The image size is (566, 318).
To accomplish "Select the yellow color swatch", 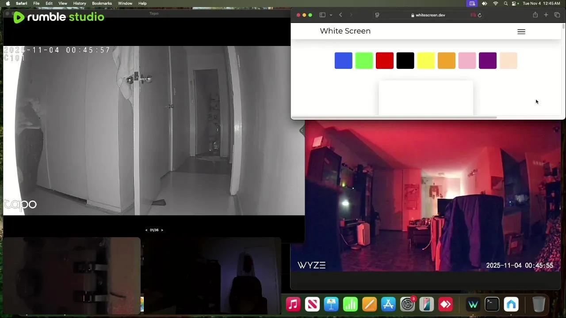I will (x=426, y=61).
